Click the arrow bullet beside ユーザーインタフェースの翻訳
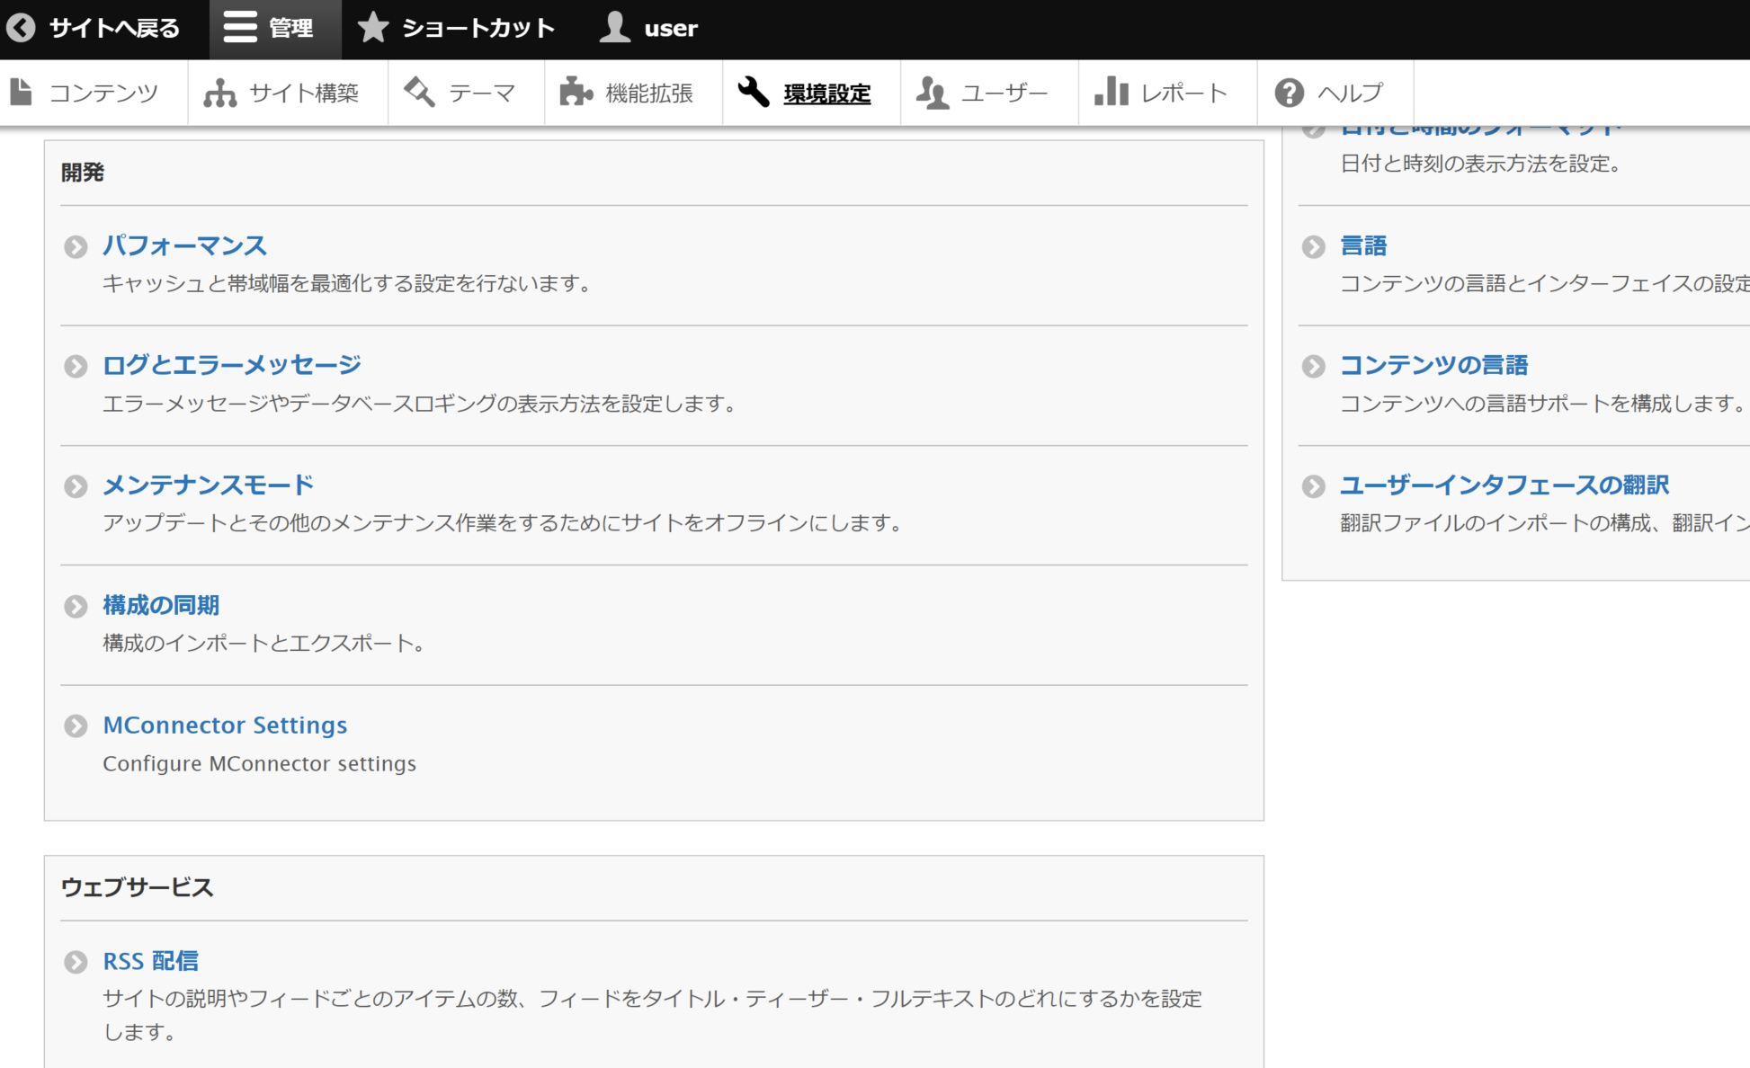The width and height of the screenshot is (1750, 1068). point(1314,486)
